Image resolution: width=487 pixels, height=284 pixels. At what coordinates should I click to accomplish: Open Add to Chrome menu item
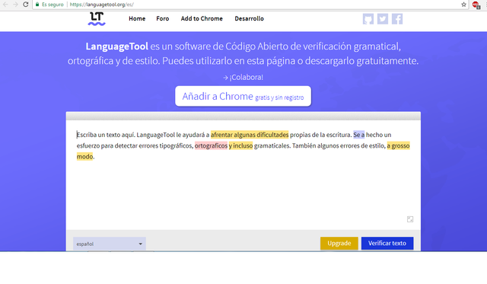[x=202, y=18]
